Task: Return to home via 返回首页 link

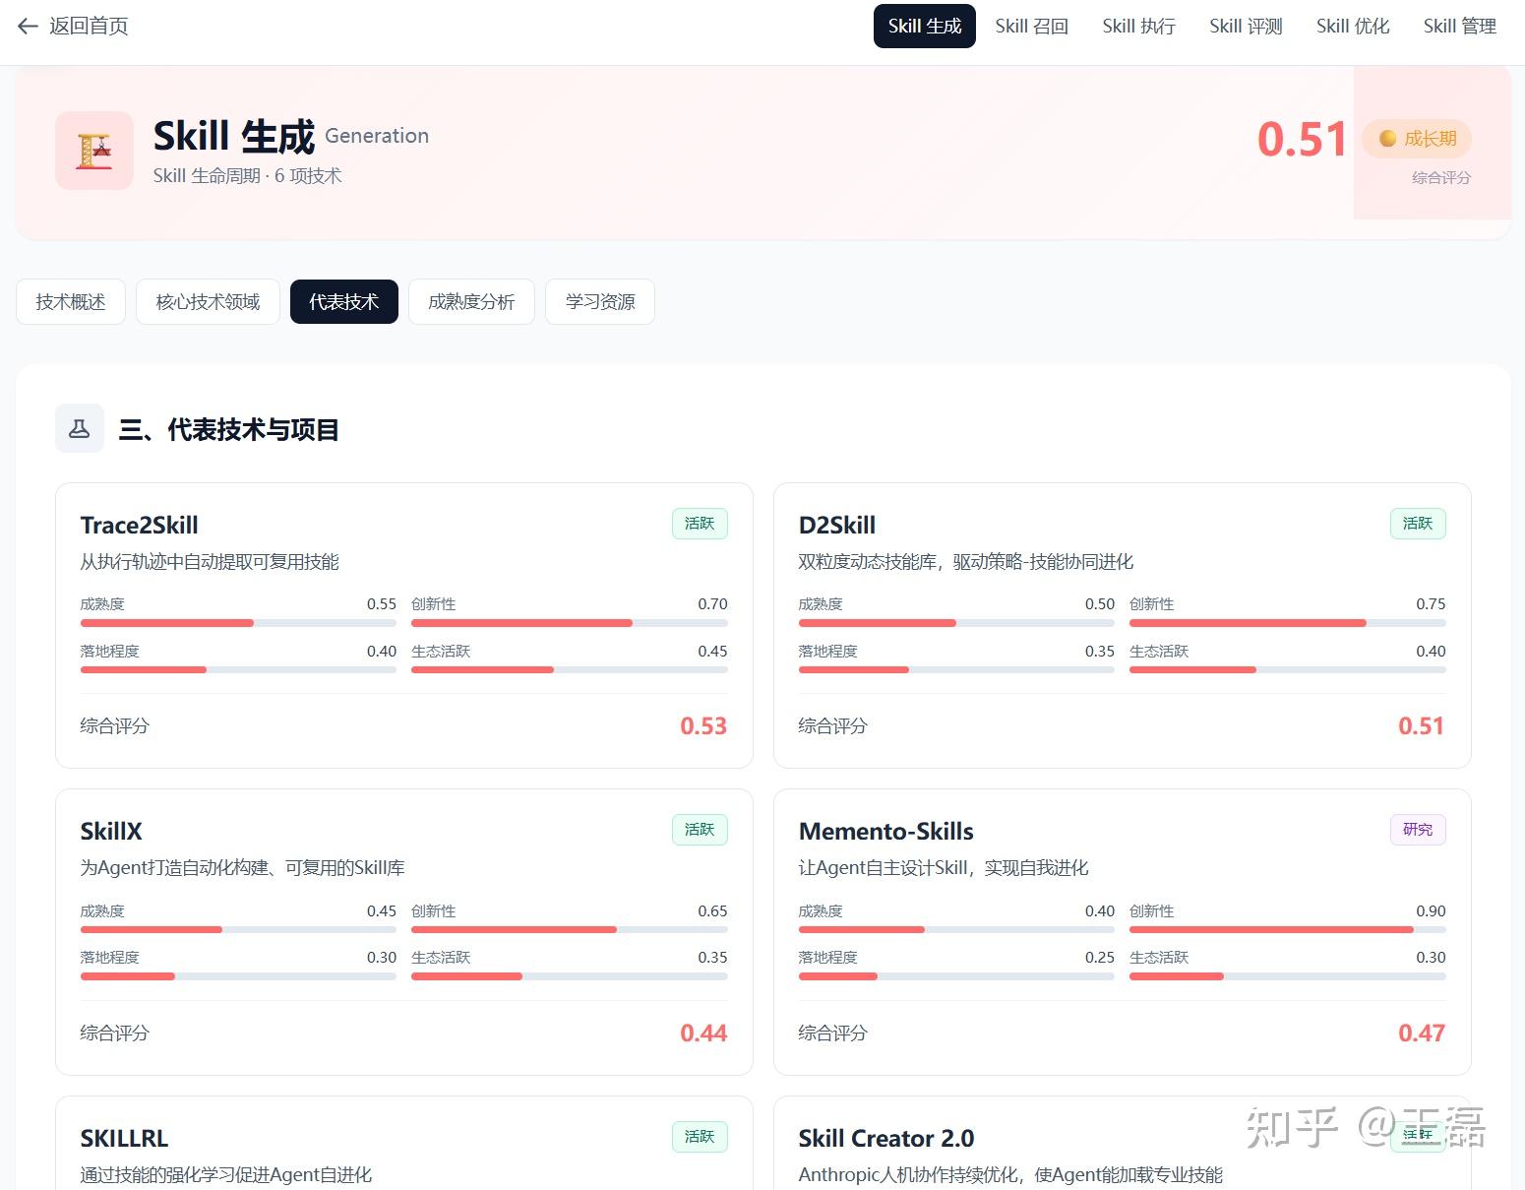Action: pos(74,27)
